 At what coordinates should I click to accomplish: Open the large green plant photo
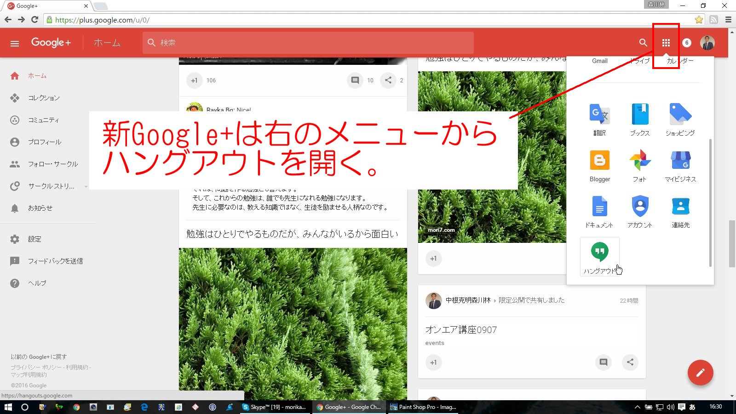point(293,324)
